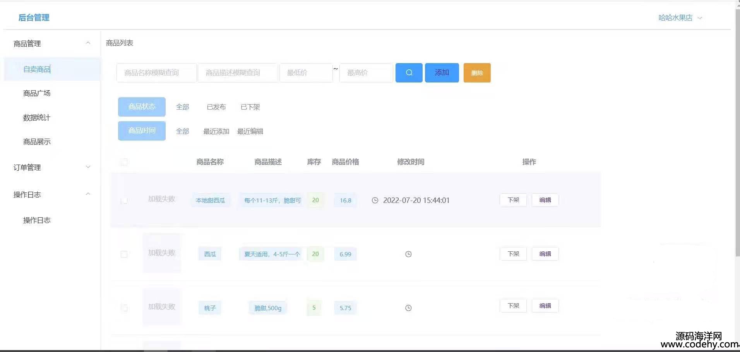
Task: Expand the 订单管理 sidebar section
Action: tap(88, 167)
